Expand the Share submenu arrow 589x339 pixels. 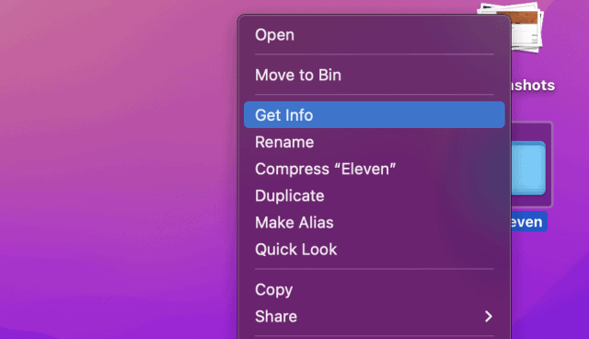click(489, 317)
